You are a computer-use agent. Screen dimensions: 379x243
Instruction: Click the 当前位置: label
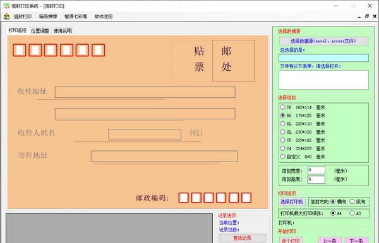[x=229, y=223]
